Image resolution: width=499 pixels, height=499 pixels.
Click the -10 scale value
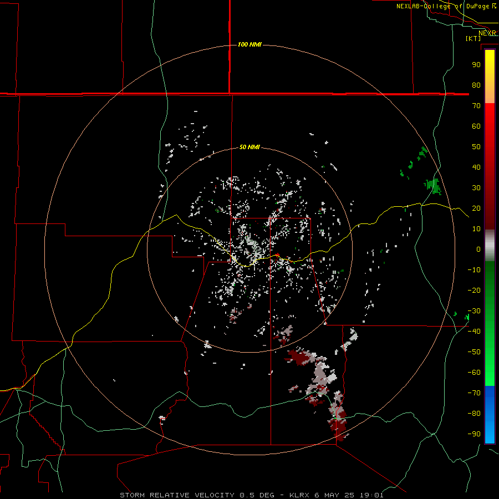click(474, 270)
